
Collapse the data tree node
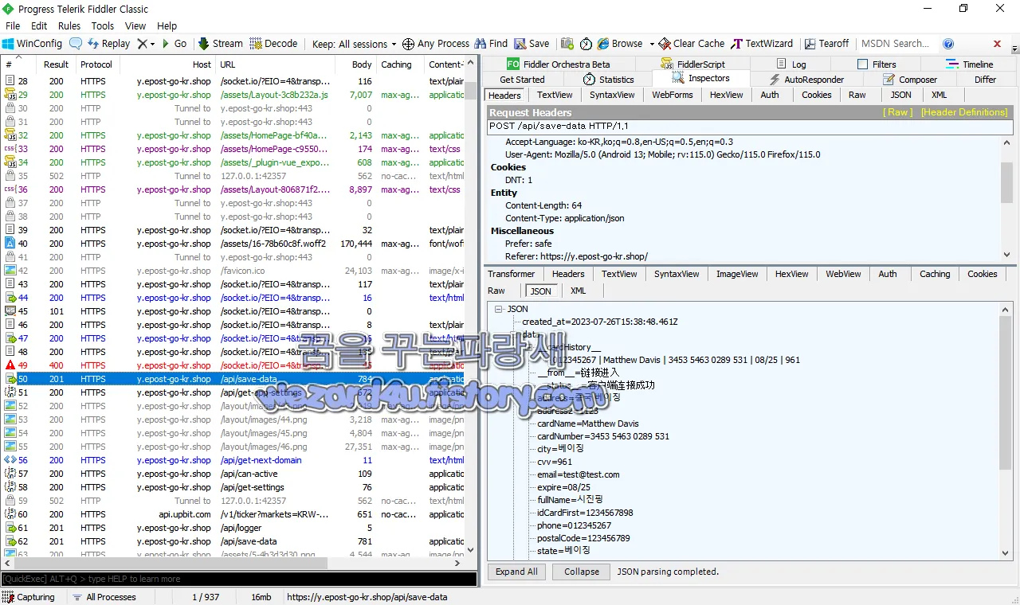[514, 334]
